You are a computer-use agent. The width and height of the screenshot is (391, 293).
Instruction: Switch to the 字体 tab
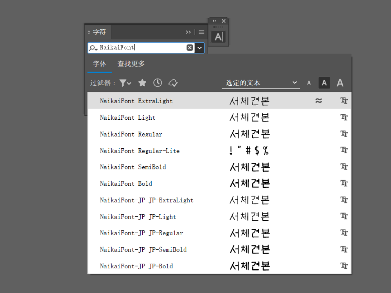(x=99, y=64)
